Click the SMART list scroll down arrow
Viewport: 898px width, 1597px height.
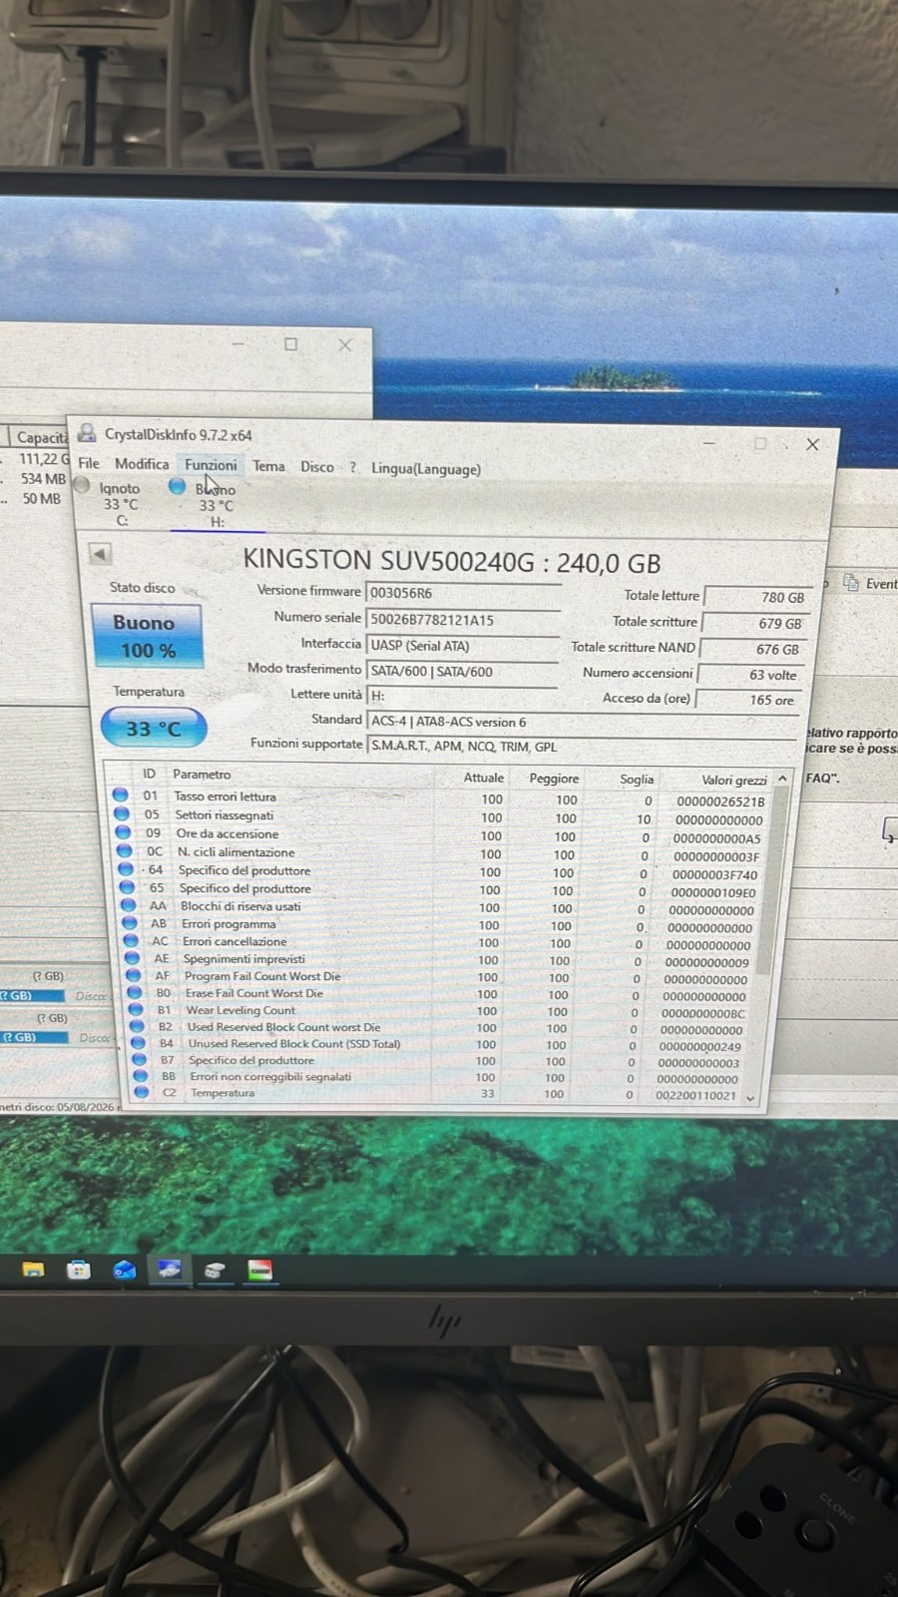pos(750,1097)
